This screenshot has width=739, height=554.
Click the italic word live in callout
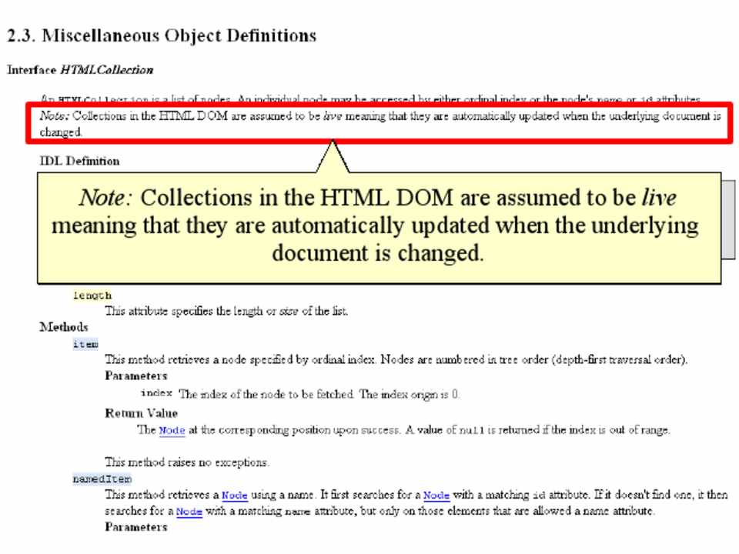coord(659,198)
